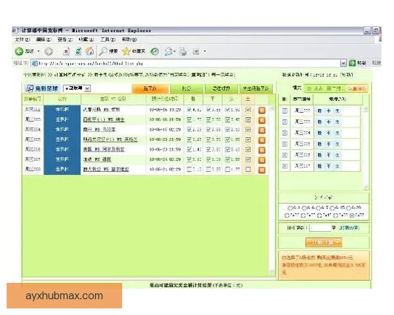Viewport: 394px width, 315px height.
Task: Open the Mail icon dropdown arrow
Action: [175, 51]
